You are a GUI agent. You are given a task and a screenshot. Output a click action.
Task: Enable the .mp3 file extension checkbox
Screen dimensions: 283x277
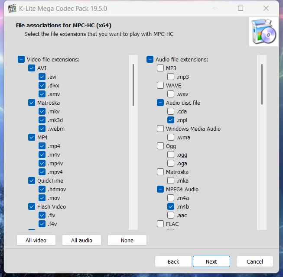pos(171,77)
